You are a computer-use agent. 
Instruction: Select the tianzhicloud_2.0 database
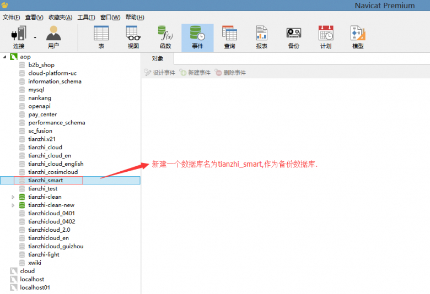coord(49,230)
